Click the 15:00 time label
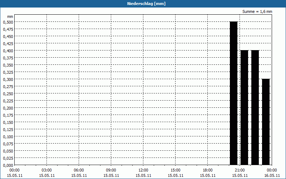This screenshot has width=286, height=179. point(176,170)
